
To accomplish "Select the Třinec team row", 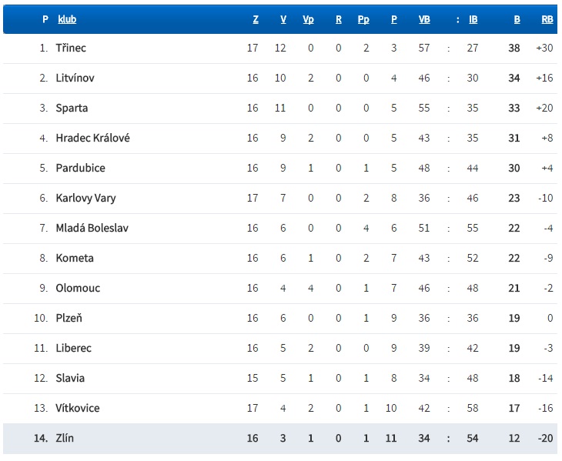I will pos(280,48).
